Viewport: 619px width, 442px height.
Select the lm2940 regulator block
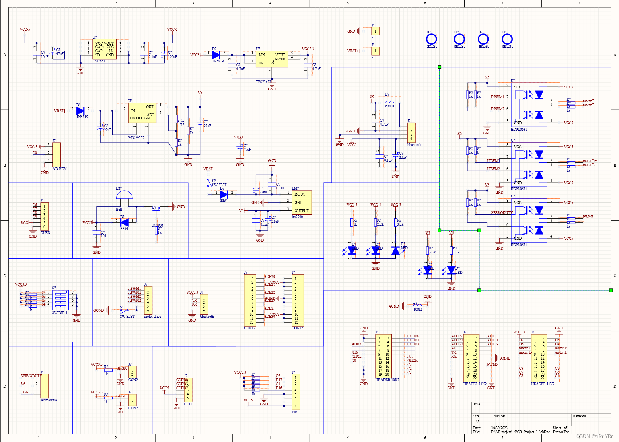302,203
